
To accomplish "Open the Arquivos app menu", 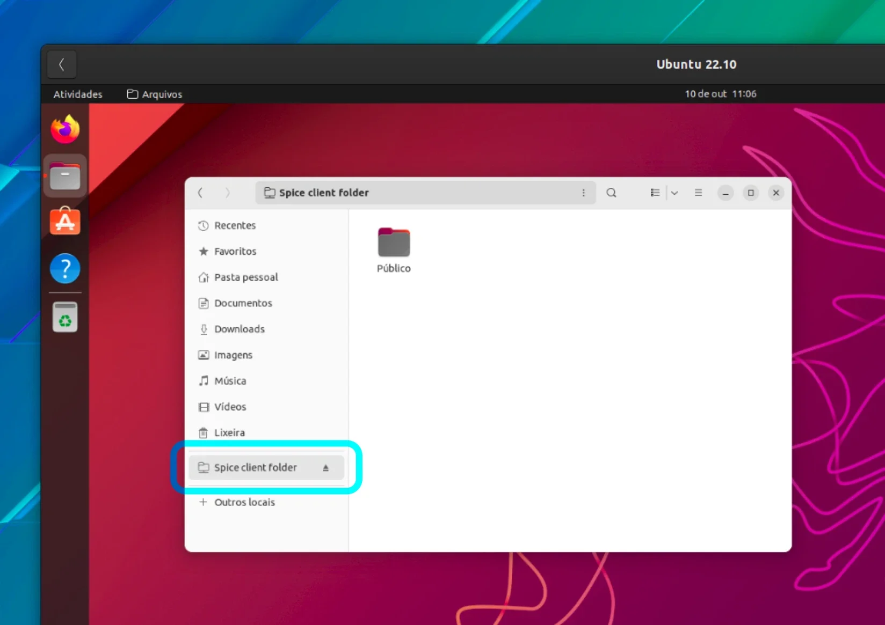I will pyautogui.click(x=155, y=94).
